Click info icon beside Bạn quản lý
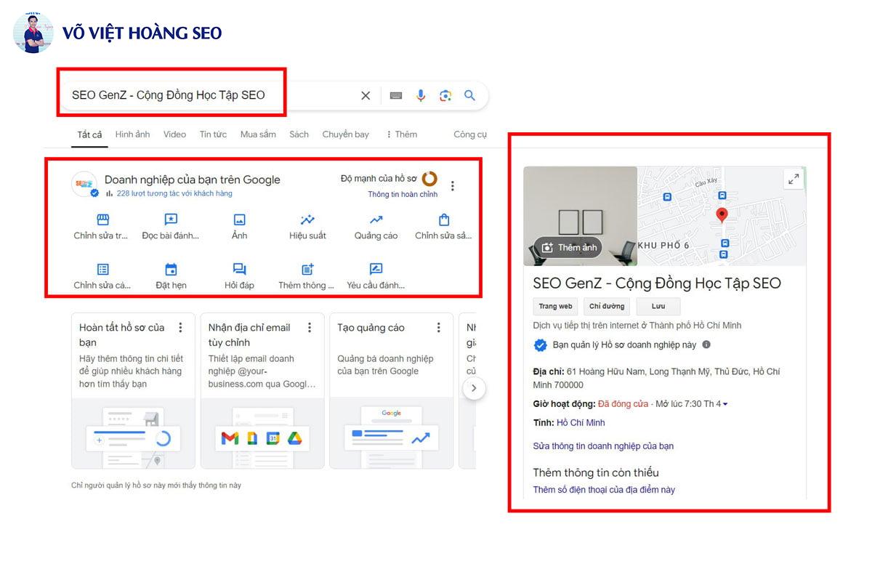The width and height of the screenshot is (872, 572). point(706,345)
